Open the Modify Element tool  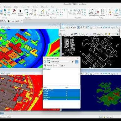(91, 12)
